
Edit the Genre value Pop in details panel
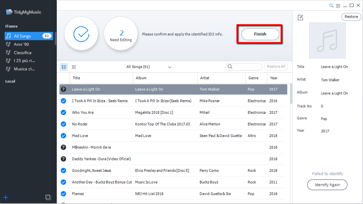[x=324, y=119]
